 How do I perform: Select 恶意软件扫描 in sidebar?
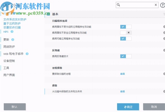(x=12, y=27)
